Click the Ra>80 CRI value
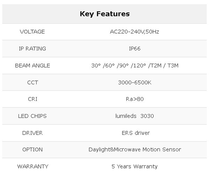Image resolution: width=209 pixels, height=183 pixels. 134,99
